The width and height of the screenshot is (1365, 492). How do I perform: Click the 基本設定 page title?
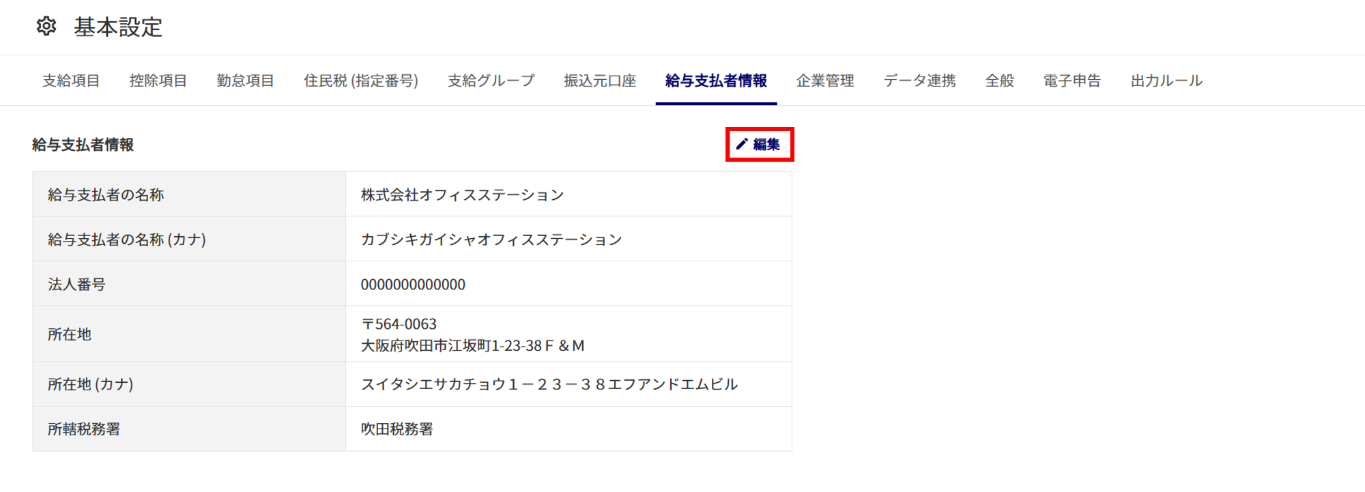(118, 27)
